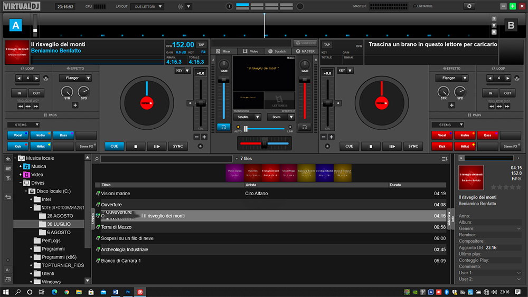Open Photoshop from taskbar

[128, 292]
